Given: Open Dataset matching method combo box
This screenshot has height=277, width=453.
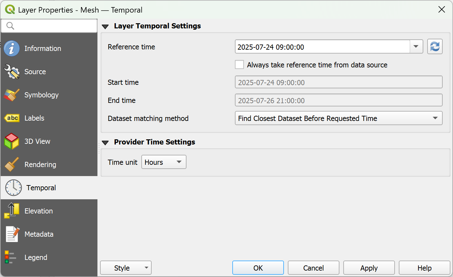Looking at the screenshot, I should click(338, 118).
